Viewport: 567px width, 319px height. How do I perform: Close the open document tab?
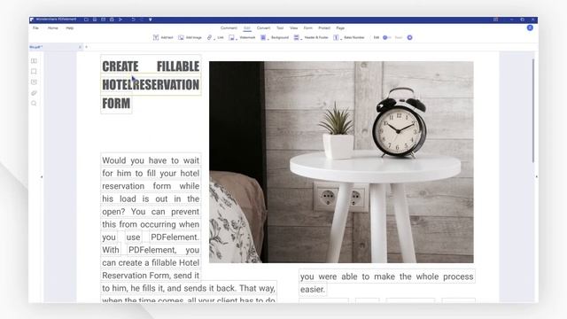click(x=80, y=47)
